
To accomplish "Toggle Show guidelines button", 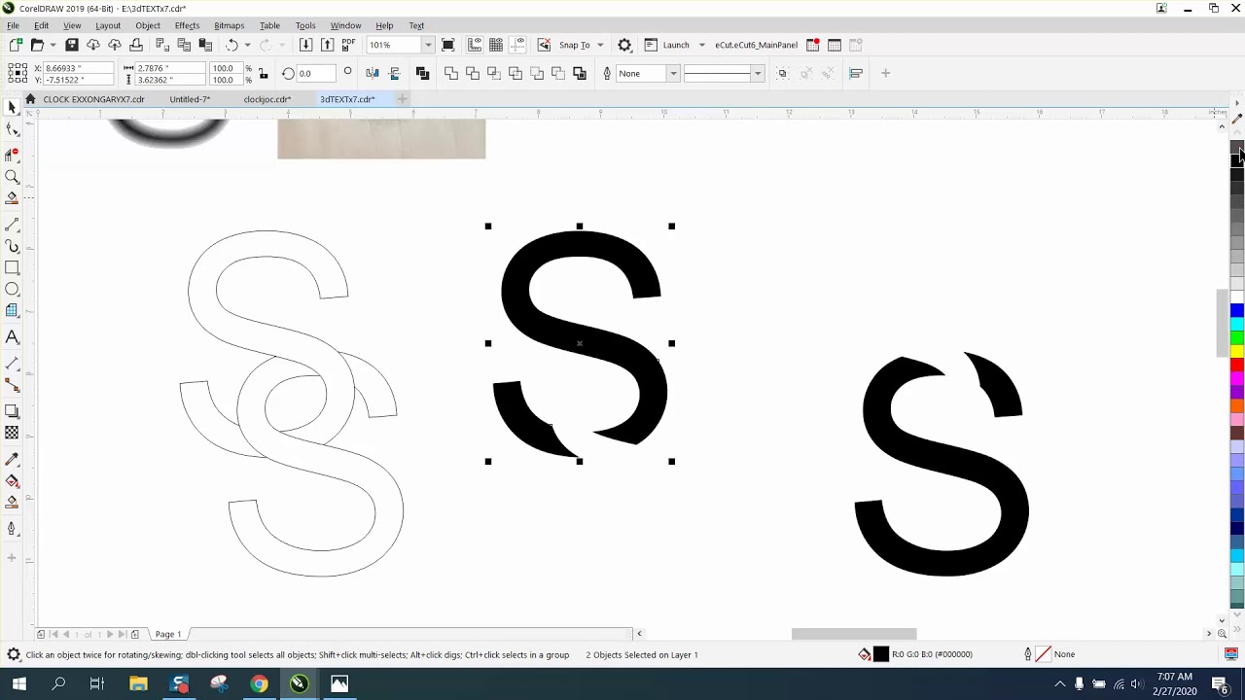I will click(517, 45).
